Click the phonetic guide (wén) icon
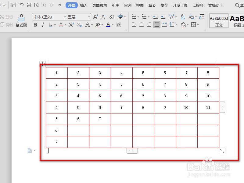The width and height of the screenshot is (244, 183). (120, 17)
